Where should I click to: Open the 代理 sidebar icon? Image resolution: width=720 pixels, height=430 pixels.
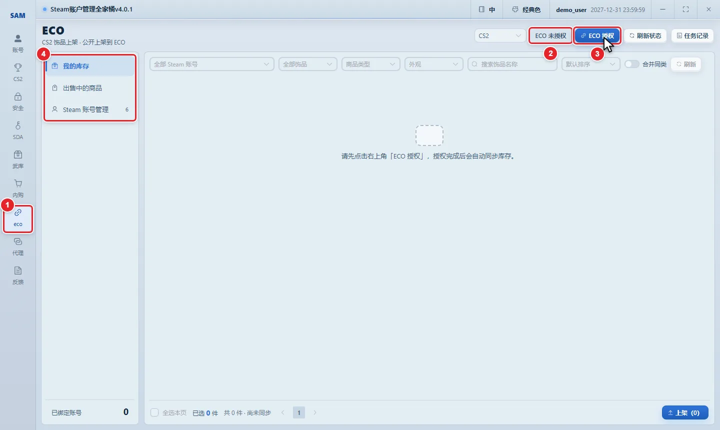click(18, 246)
